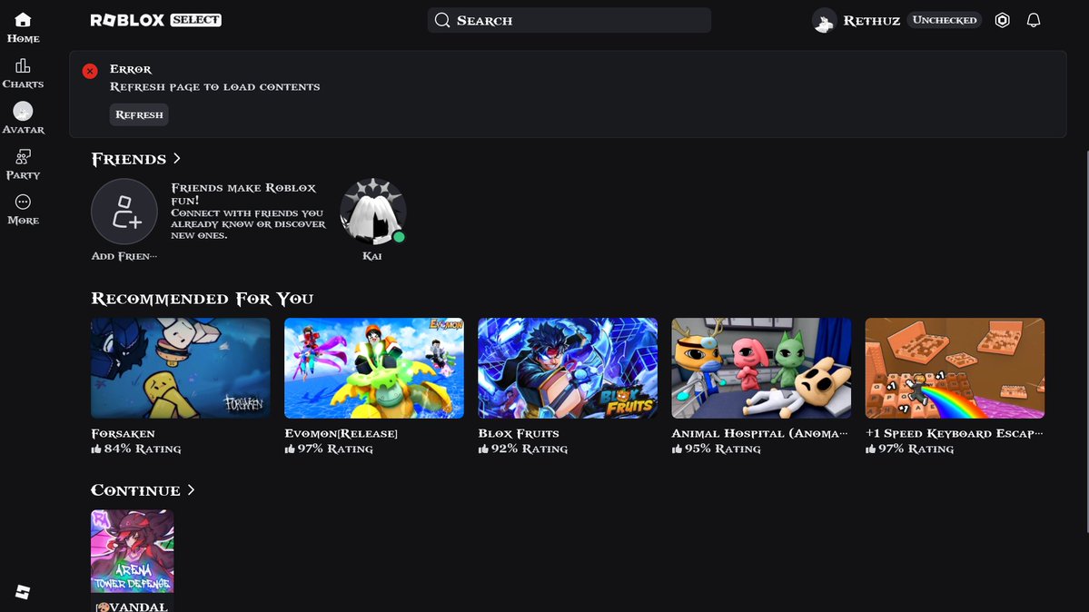The width and height of the screenshot is (1089, 612).
Task: Click the Unchecked badge
Action: pos(945,20)
